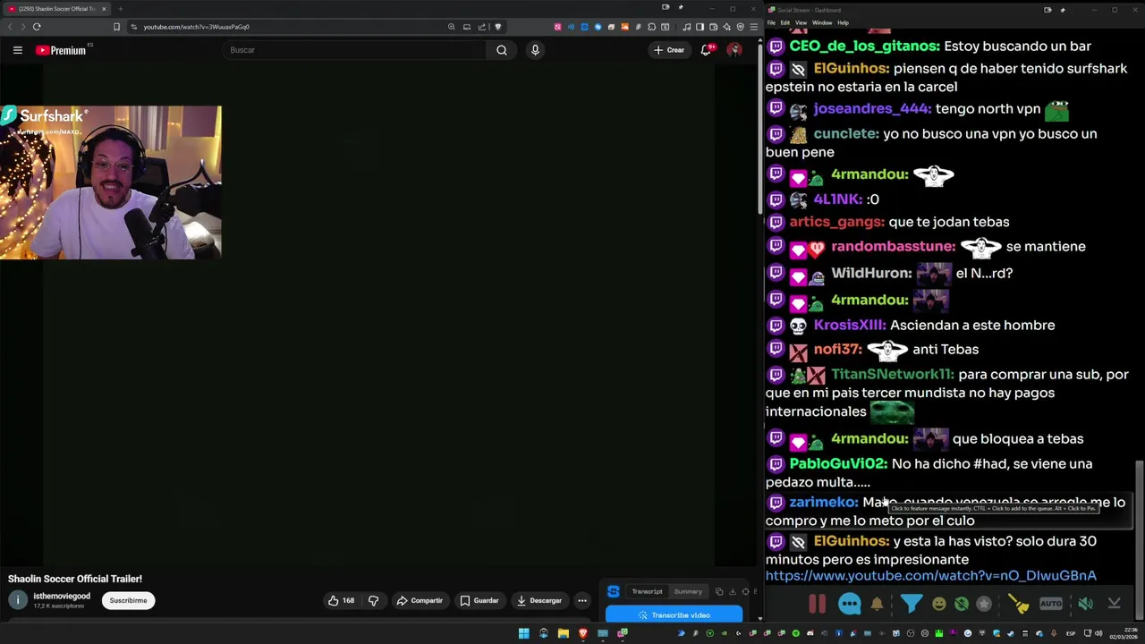The height and width of the screenshot is (644, 1145).
Task: Pause the Social Stream chat feed
Action: 817,604
